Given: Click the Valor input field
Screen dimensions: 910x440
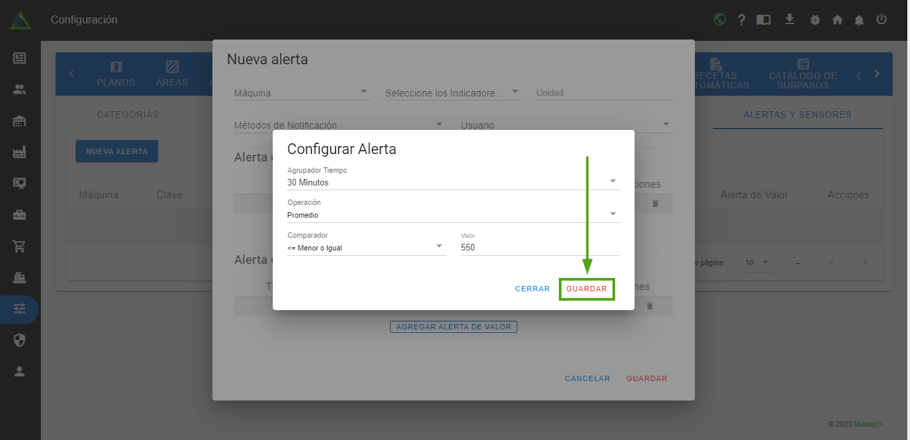Looking at the screenshot, I should point(539,248).
